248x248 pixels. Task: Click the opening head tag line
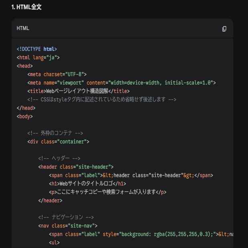[25, 66]
